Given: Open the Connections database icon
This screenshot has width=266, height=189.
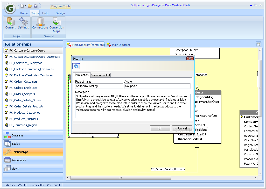Looking at the screenshot, I should [40, 23].
